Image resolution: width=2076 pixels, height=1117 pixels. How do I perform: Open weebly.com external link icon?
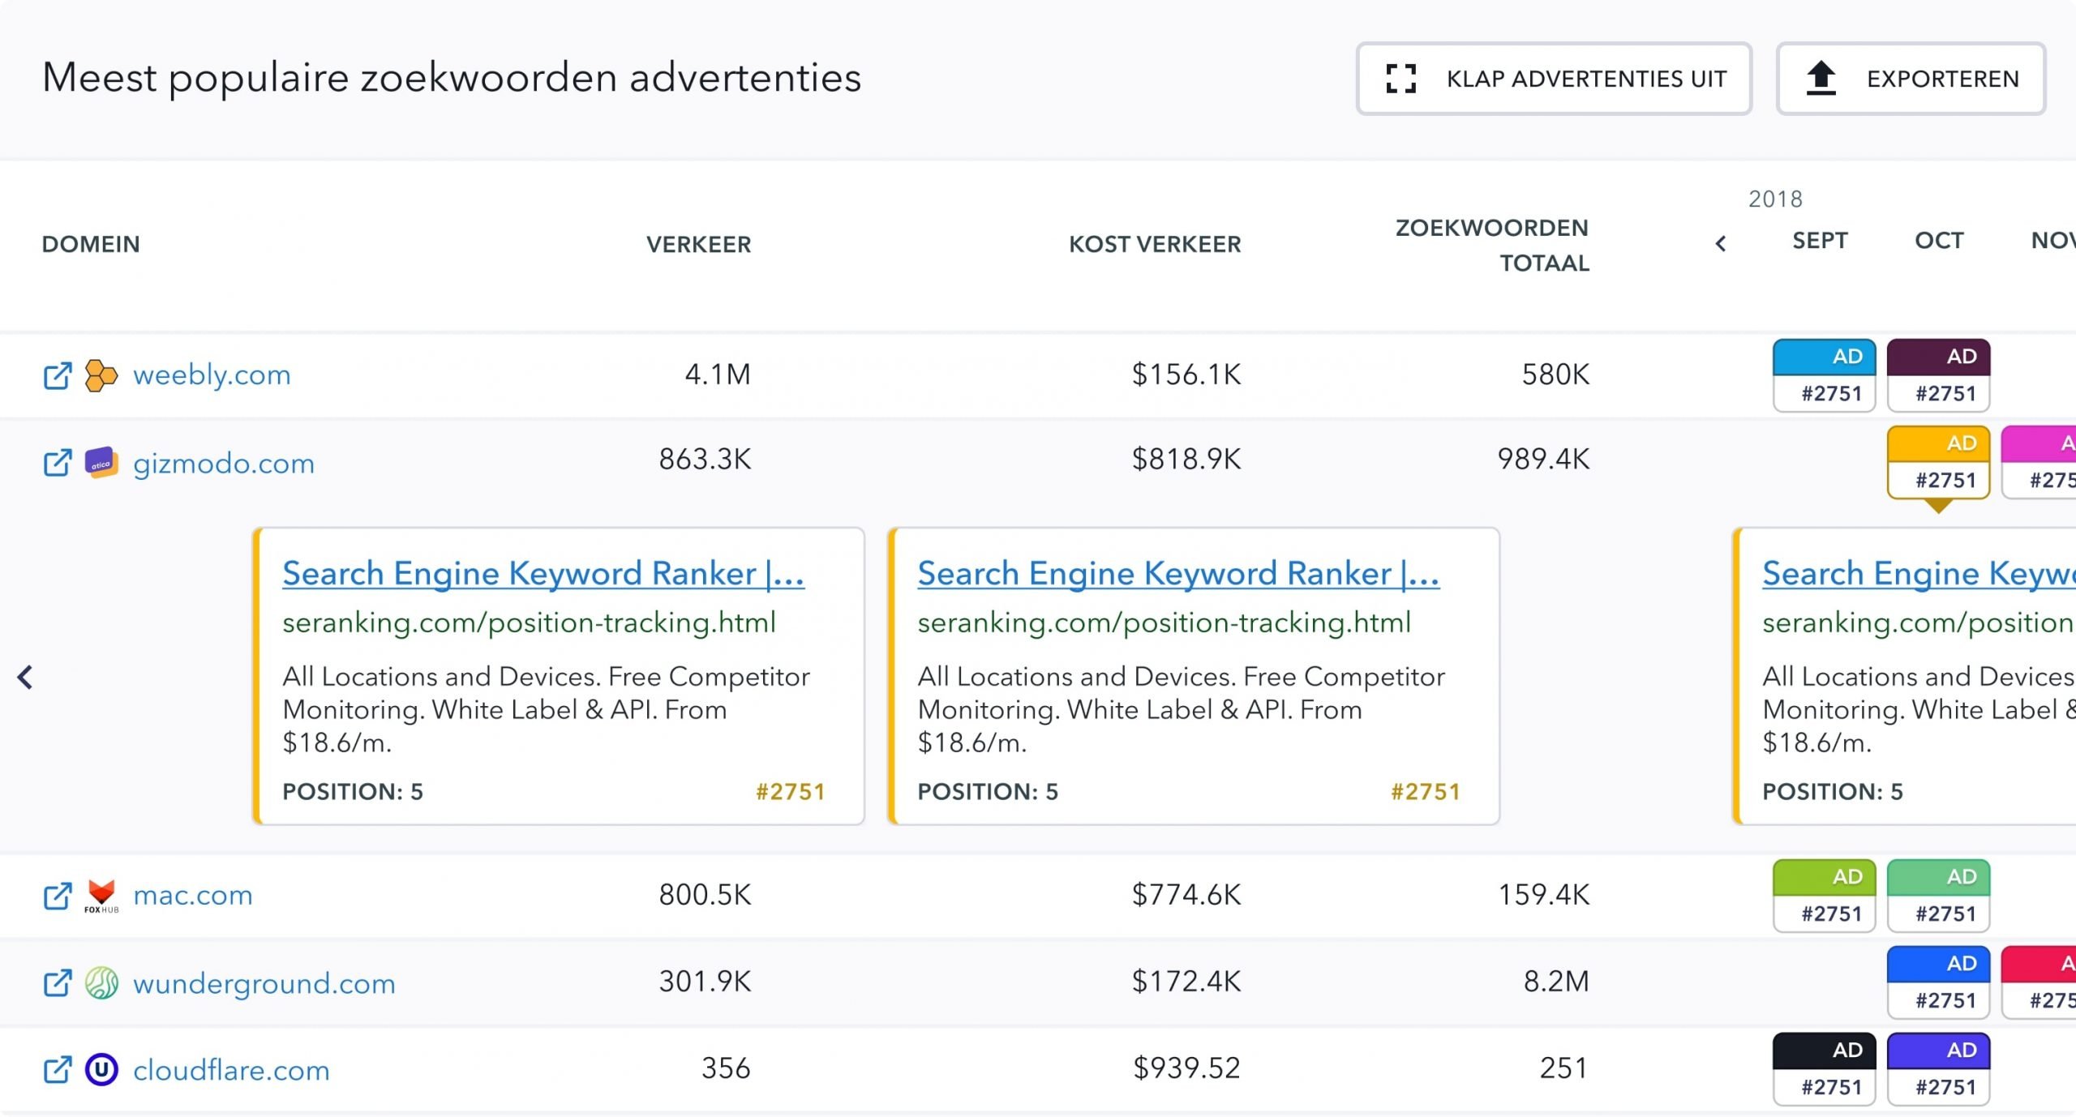pyautogui.click(x=57, y=375)
